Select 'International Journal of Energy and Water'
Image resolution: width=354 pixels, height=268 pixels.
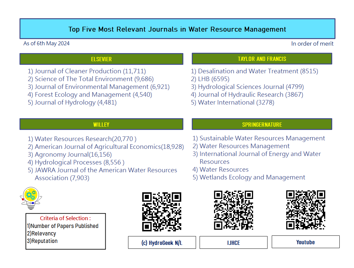click(x=256, y=154)
